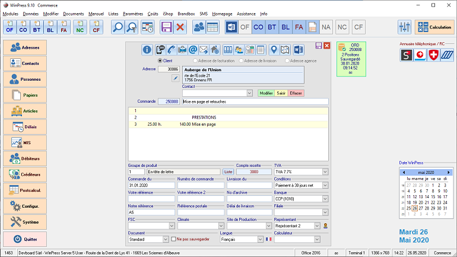This screenshot has width=457, height=257.
Task: Toggle the BL document type button
Action: tap(285, 27)
